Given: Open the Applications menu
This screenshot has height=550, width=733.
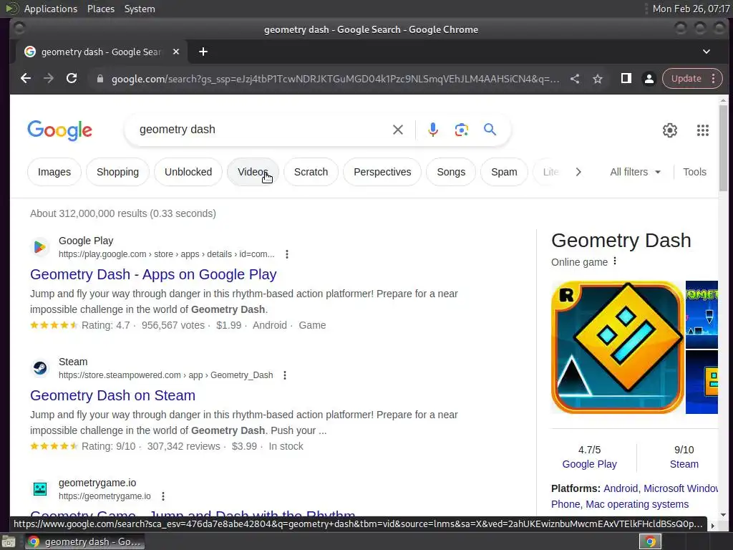Looking at the screenshot, I should point(51,9).
